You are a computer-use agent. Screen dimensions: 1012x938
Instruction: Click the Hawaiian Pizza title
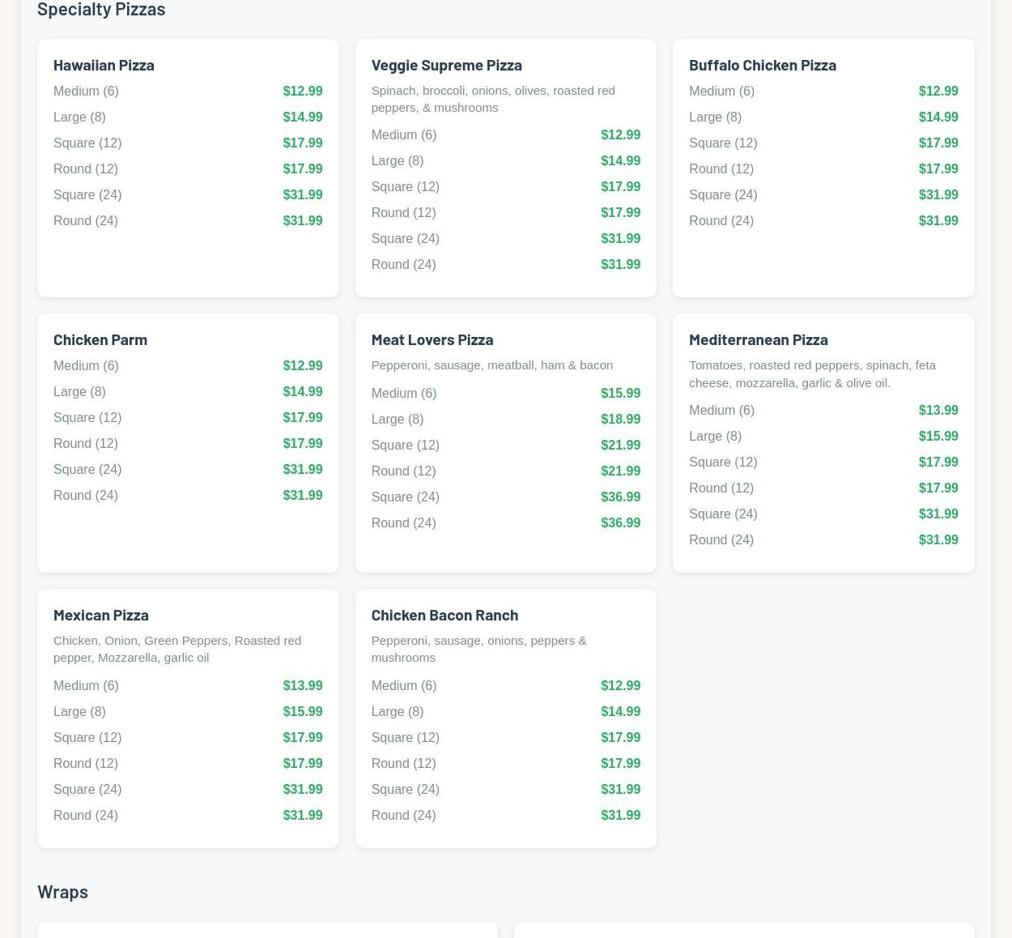click(x=104, y=65)
